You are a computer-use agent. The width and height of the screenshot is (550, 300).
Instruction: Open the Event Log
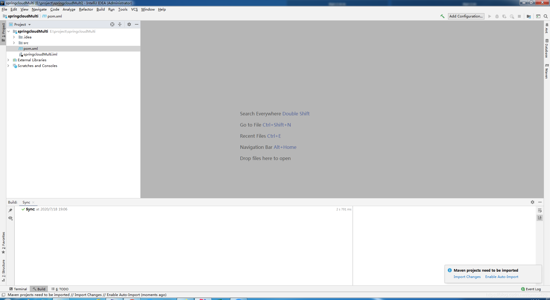(531, 289)
